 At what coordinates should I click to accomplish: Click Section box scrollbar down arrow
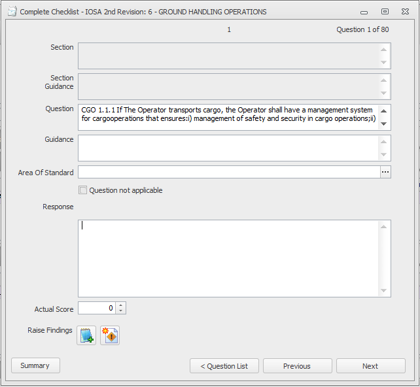coord(383,62)
